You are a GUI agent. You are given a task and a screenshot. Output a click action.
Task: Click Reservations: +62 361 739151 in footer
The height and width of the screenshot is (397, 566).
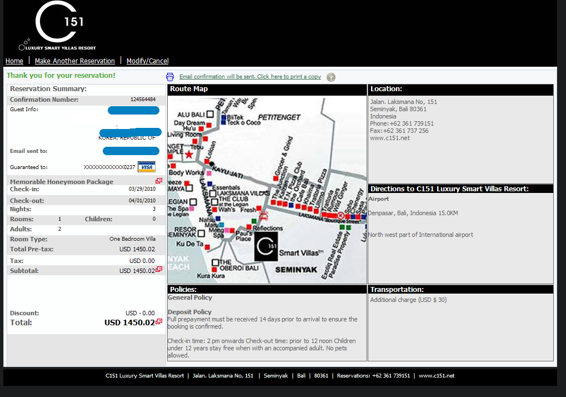pyautogui.click(x=373, y=376)
